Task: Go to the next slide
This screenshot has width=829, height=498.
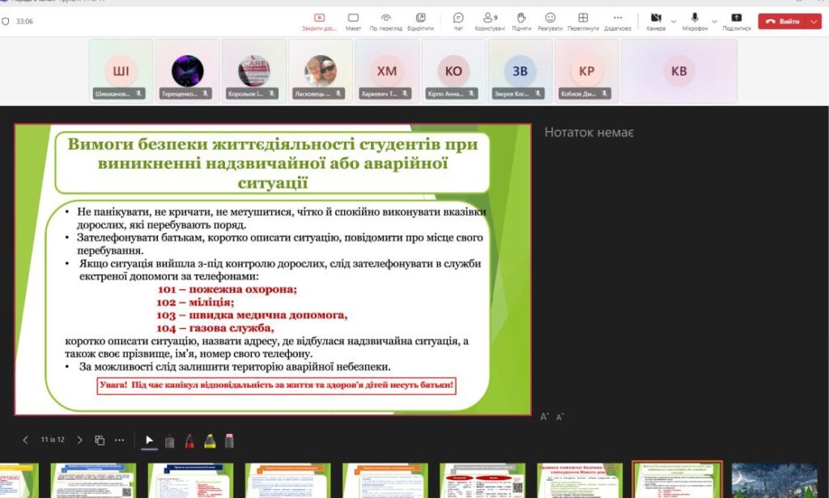Action: [x=79, y=441]
